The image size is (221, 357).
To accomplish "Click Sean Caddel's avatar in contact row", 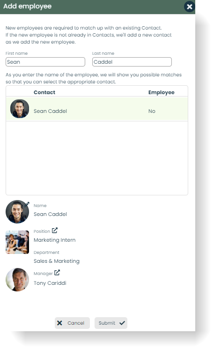I will tap(20, 109).
